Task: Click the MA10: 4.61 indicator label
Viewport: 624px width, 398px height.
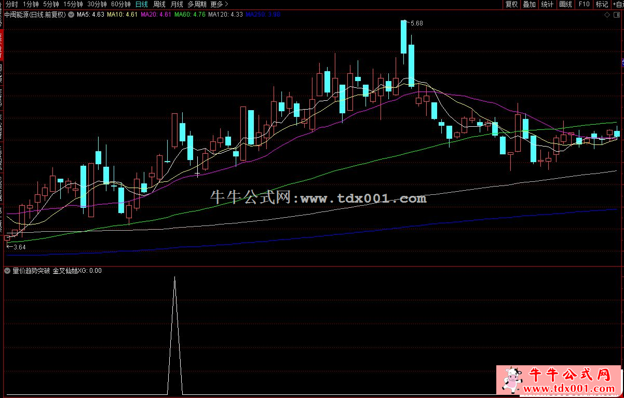Action: (123, 15)
